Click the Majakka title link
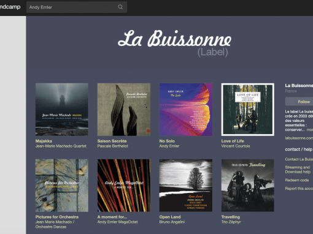Viewport: 313px width, 234px height. (44, 141)
